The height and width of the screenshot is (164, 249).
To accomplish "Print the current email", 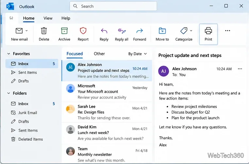I will coord(208,34).
